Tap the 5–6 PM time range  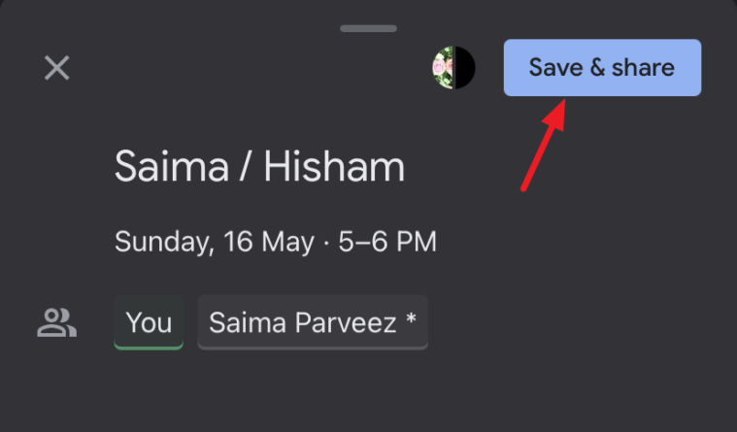[x=387, y=242]
